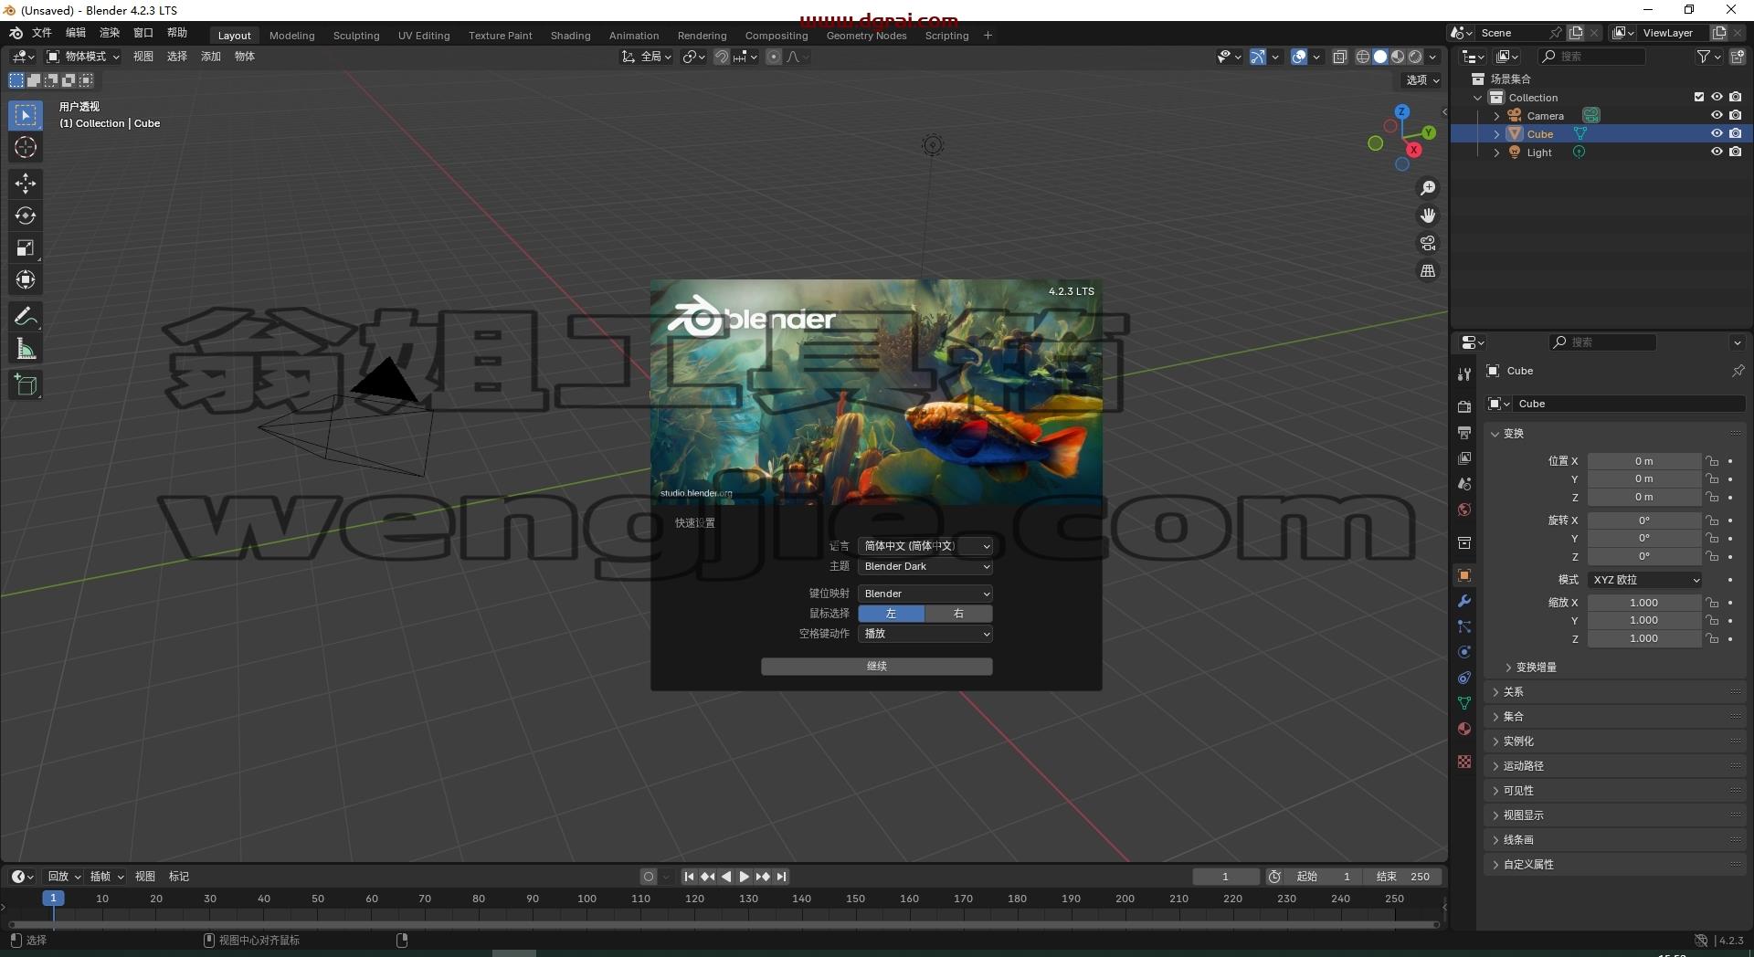Viewport: 1754px width, 957px height.
Task: Hide the Light in viewport
Action: pyautogui.click(x=1717, y=152)
